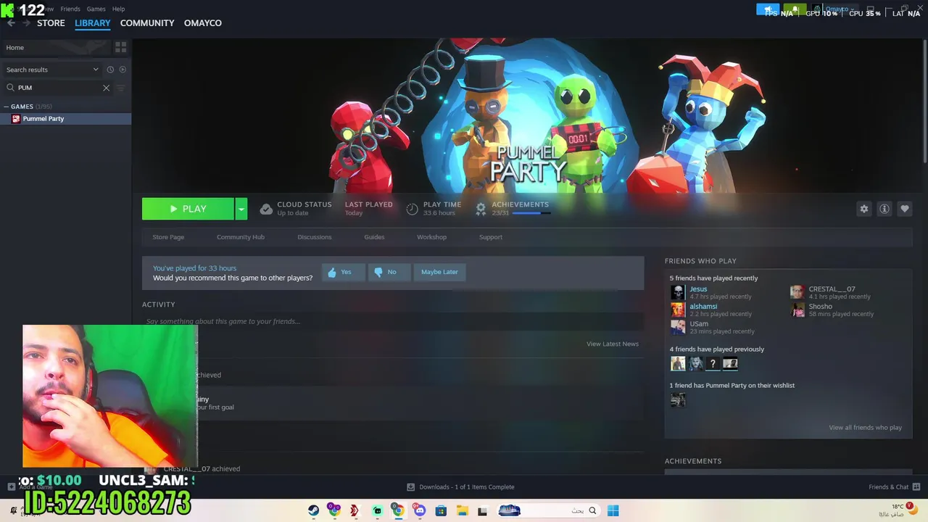Image resolution: width=928 pixels, height=522 pixels.
Task: Go forward with the right arrow
Action: click(26, 23)
